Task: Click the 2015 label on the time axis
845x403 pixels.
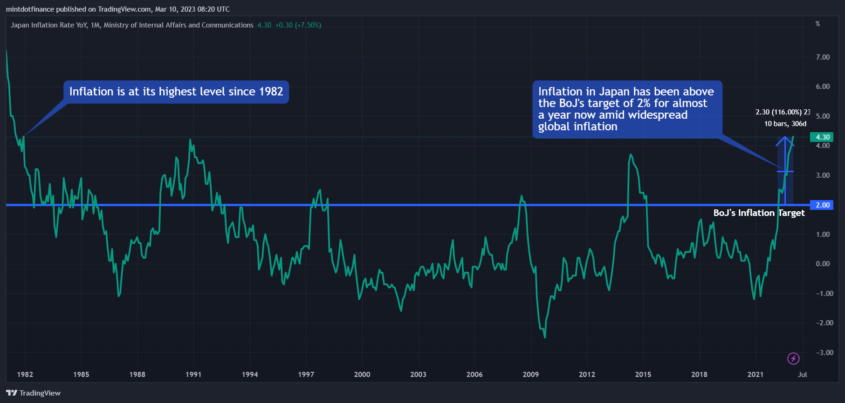Action: (643, 375)
